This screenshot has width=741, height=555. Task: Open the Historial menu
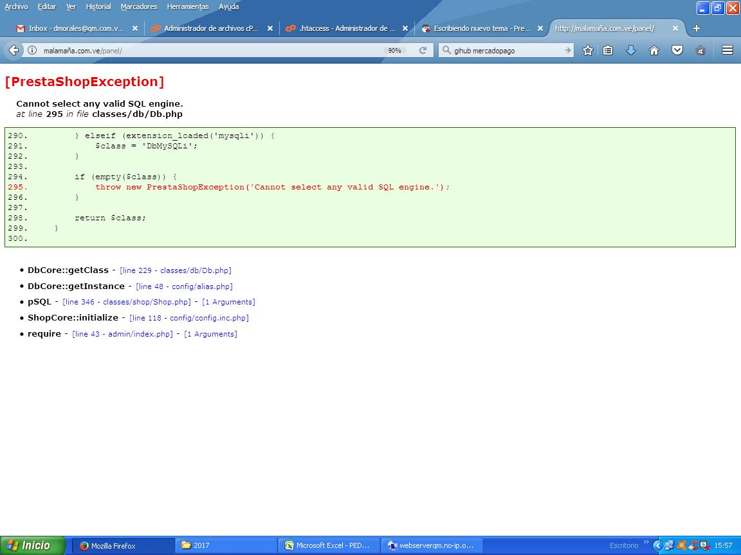98,6
